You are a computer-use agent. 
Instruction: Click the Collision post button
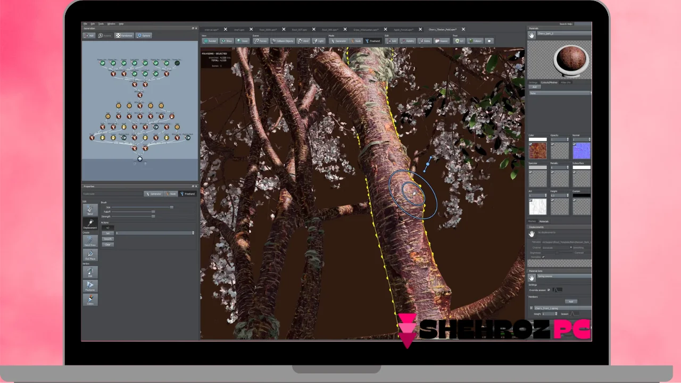coord(475,40)
